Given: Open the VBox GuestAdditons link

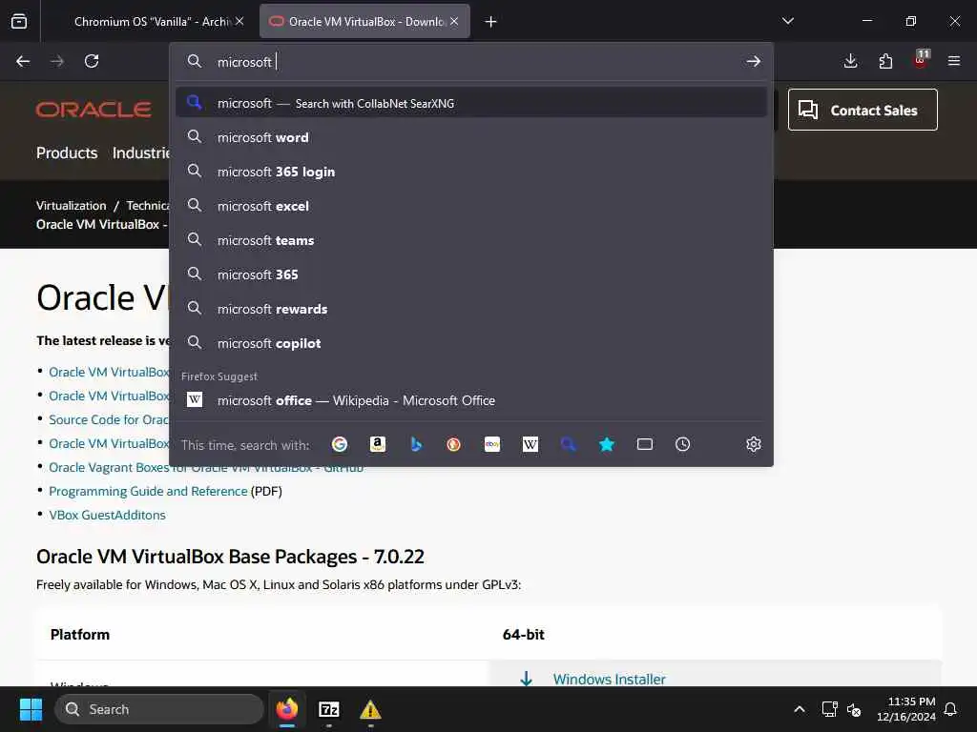Looking at the screenshot, I should (x=107, y=515).
